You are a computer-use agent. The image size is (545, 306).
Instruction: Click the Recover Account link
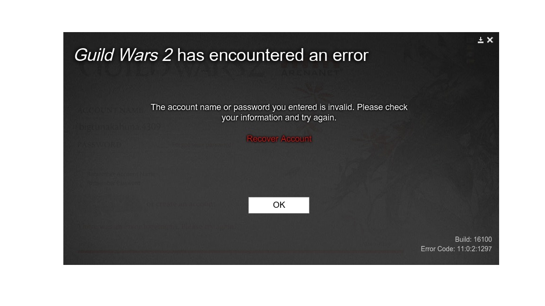tap(279, 139)
